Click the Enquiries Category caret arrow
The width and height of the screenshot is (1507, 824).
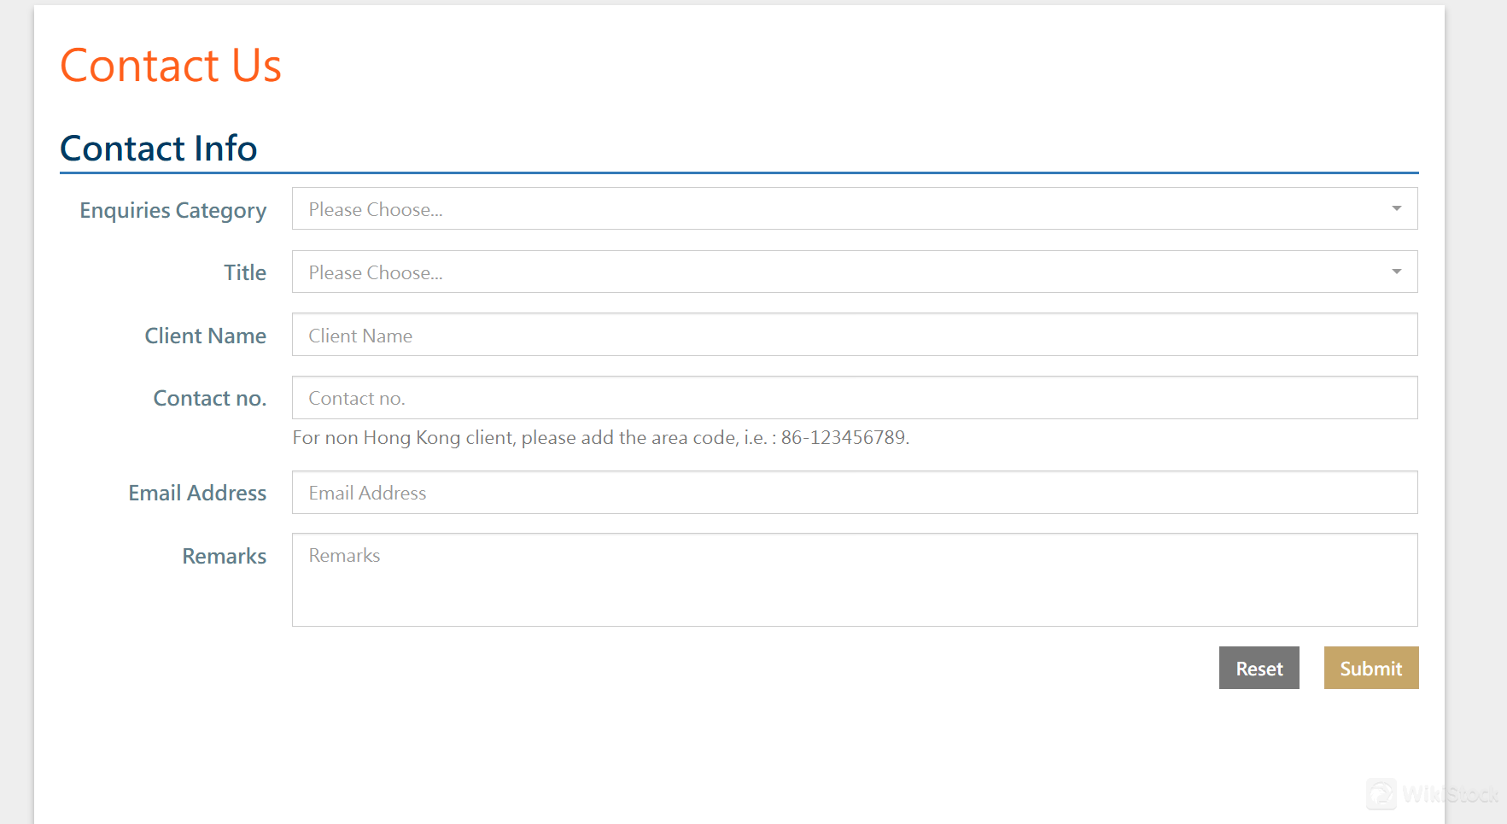click(x=1396, y=209)
